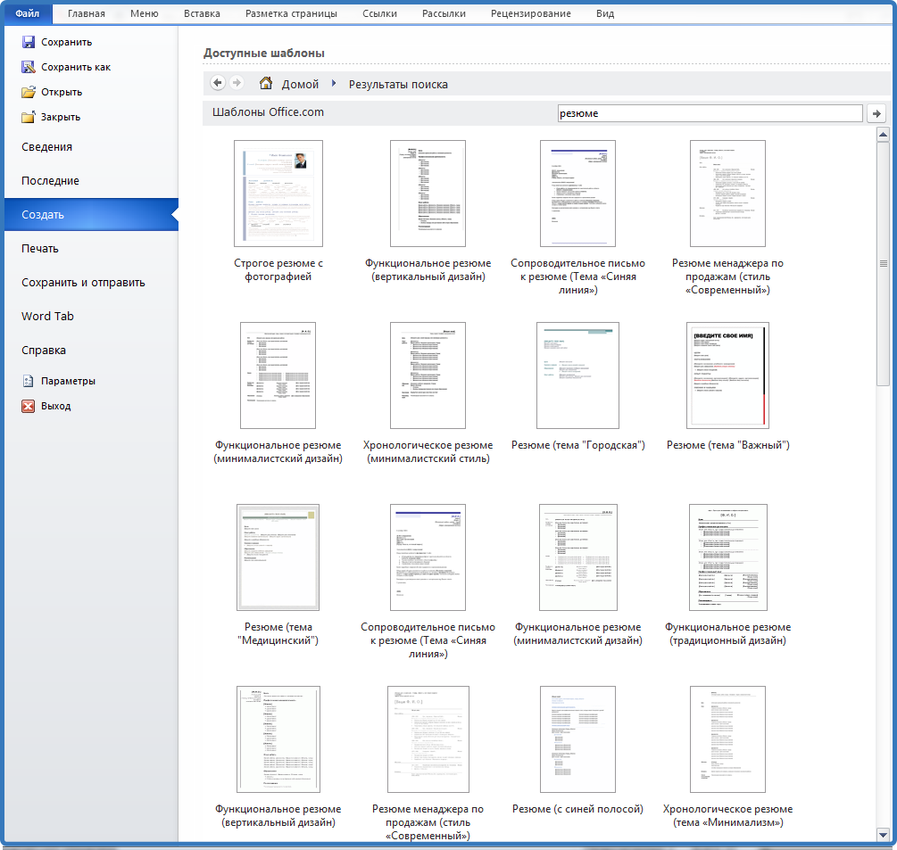Open the Рецензирование ribbon tab

531,13
